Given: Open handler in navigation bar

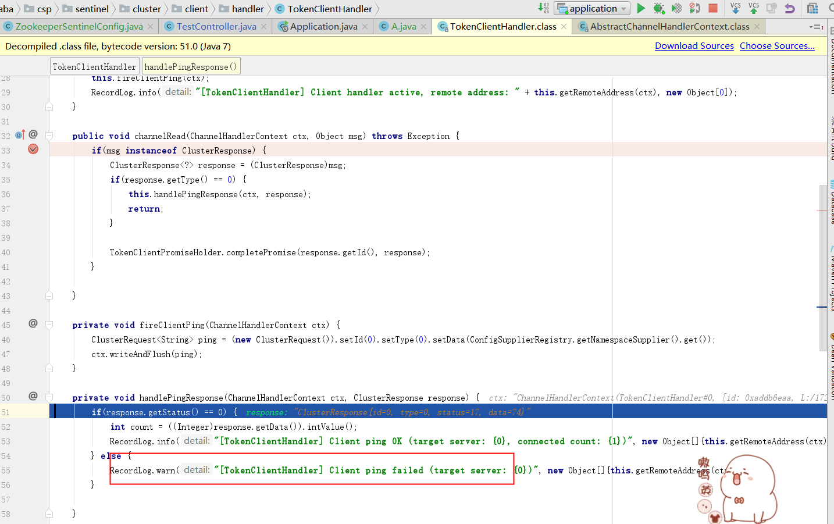Looking at the screenshot, I should click(x=242, y=9).
